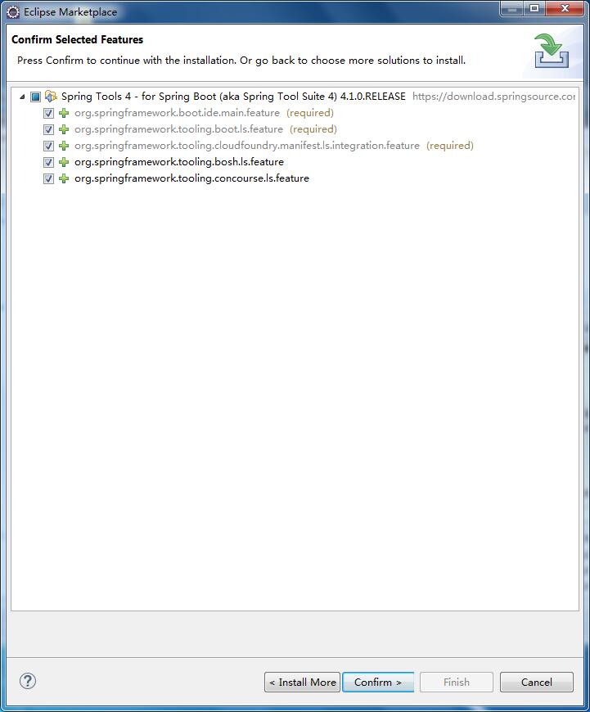The width and height of the screenshot is (590, 712).
Task: Toggle the Spring Tools 4 parent checkbox
Action: coord(35,97)
